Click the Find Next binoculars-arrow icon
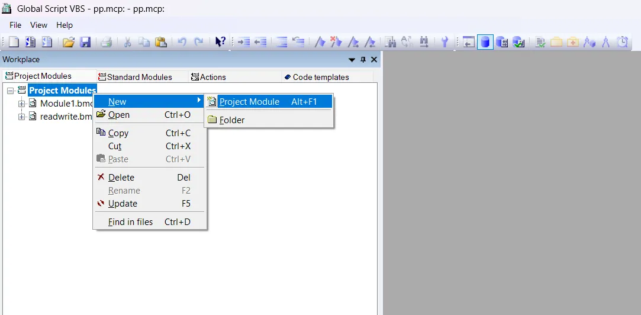The height and width of the screenshot is (315, 641). pos(424,41)
